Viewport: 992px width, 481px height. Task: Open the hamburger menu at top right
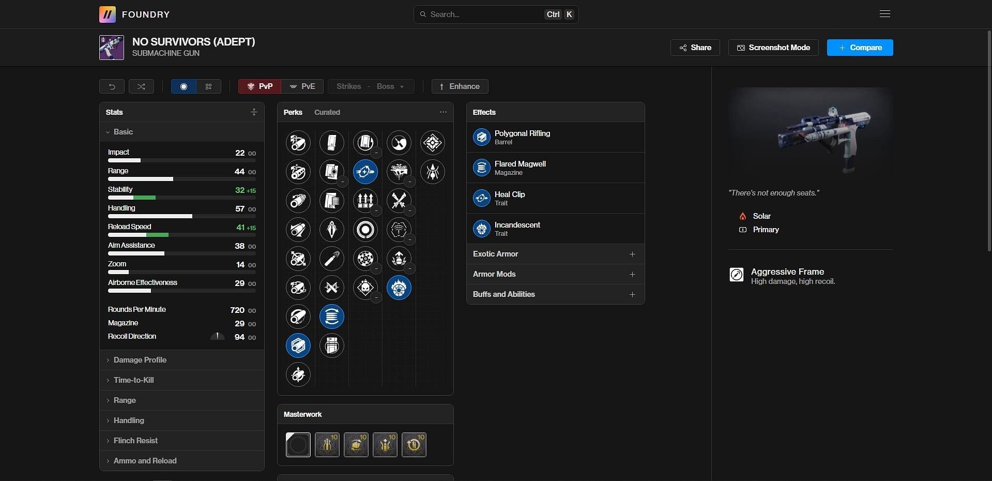coord(884,14)
